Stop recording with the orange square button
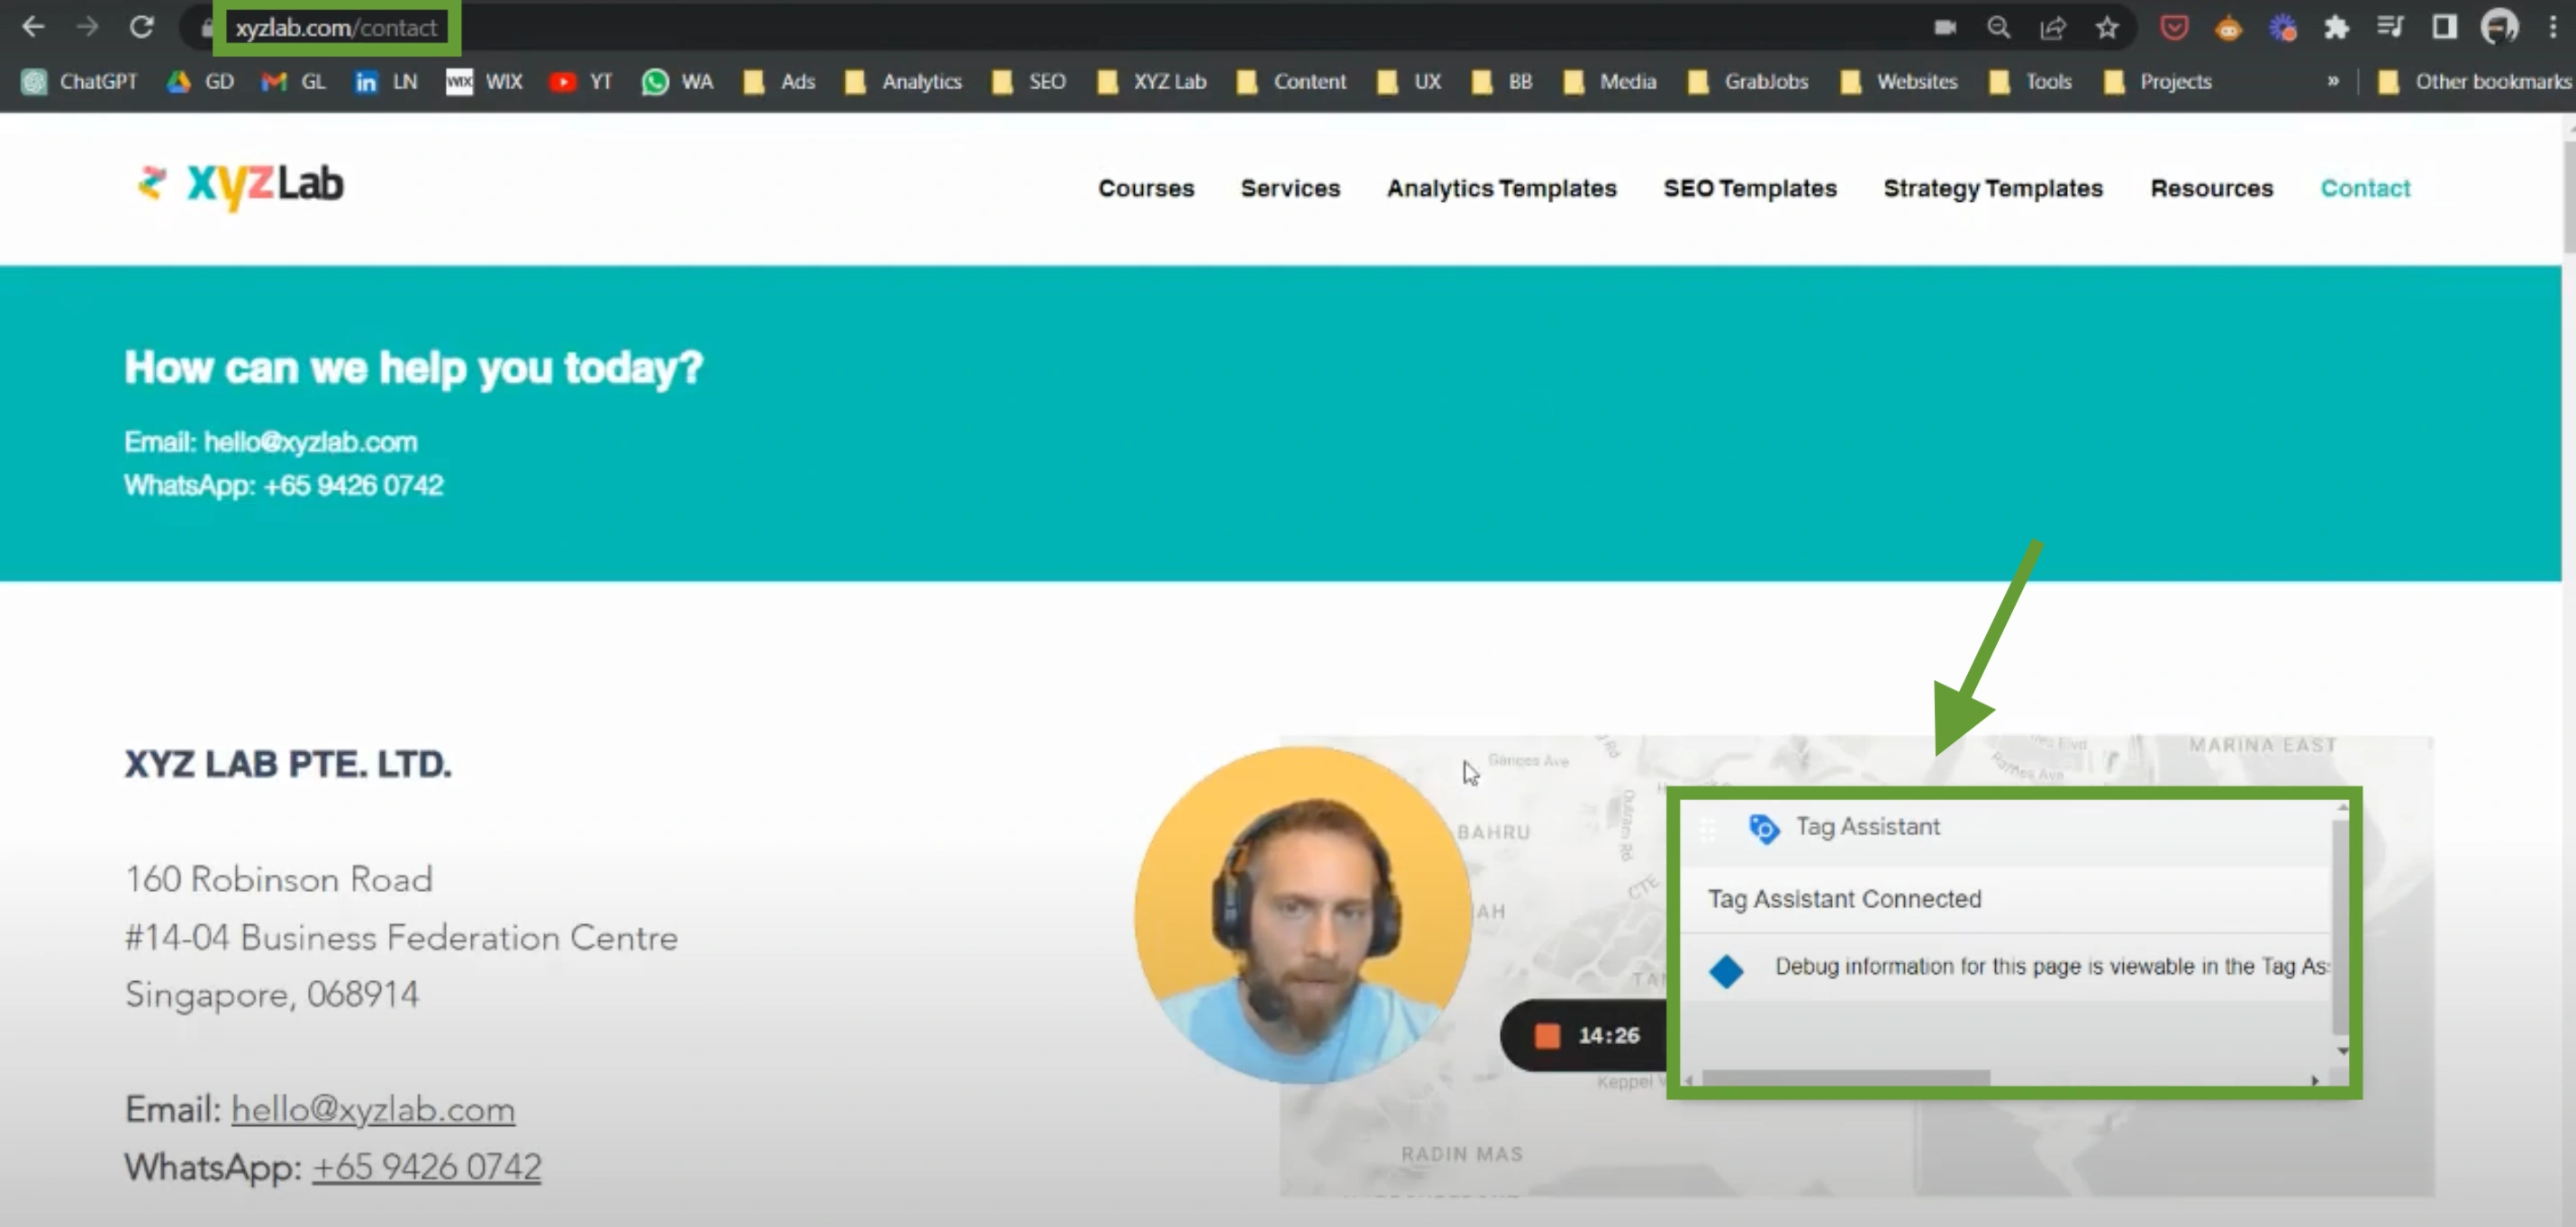The image size is (2576, 1227). pos(1547,1035)
